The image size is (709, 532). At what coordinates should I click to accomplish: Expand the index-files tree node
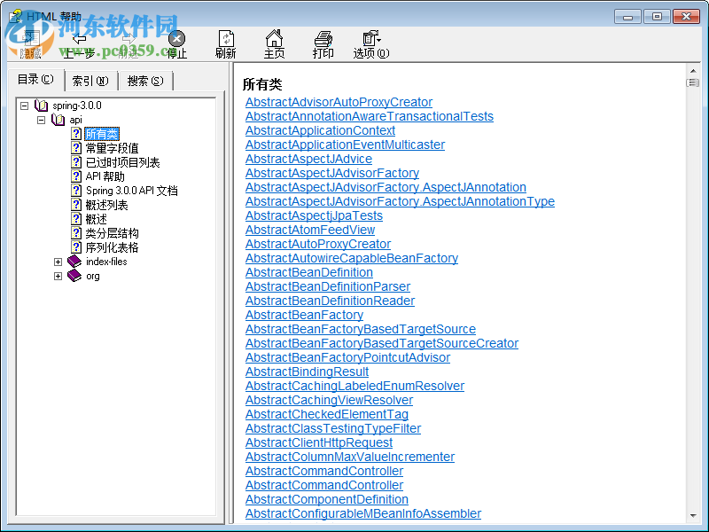click(x=58, y=262)
